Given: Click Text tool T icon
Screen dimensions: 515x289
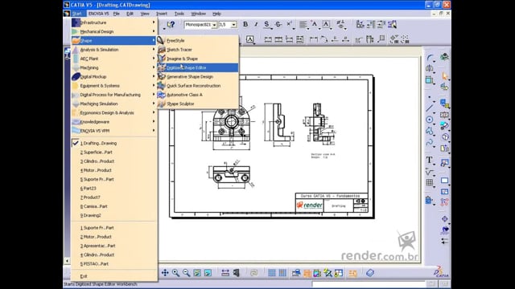Looking at the screenshot, I should pos(429,160).
